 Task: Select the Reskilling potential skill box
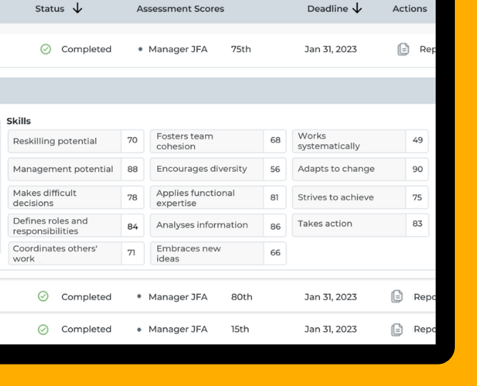65,141
